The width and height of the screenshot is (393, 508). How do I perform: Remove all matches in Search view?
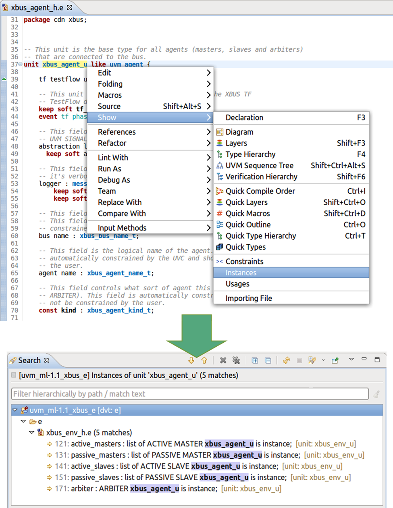[x=236, y=360]
